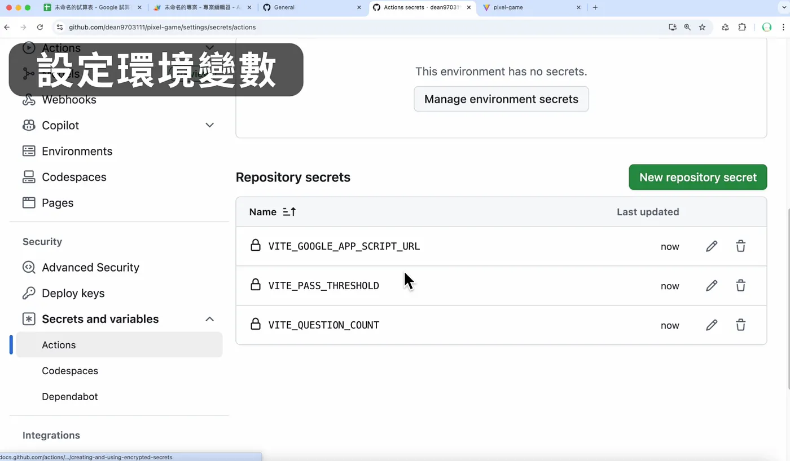Viewport: 790px width, 461px height.
Task: Open a new browser tab plus icon
Action: tap(595, 7)
